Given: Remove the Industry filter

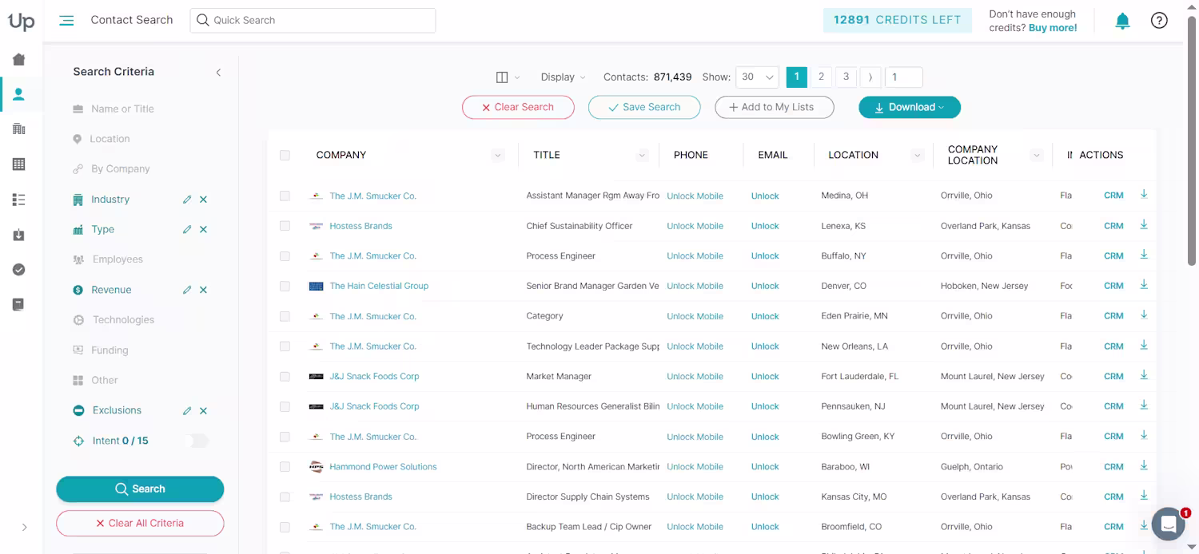Looking at the screenshot, I should click(203, 200).
